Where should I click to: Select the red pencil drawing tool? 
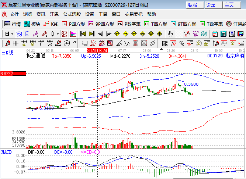click(7, 43)
